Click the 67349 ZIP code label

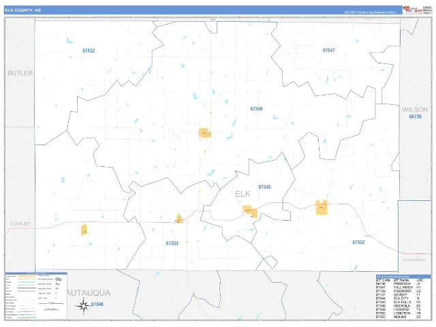coord(256,109)
